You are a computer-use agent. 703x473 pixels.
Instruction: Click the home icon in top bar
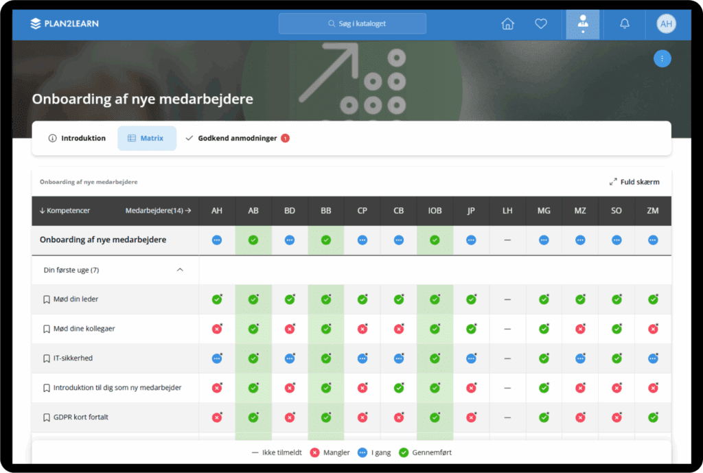click(x=508, y=24)
